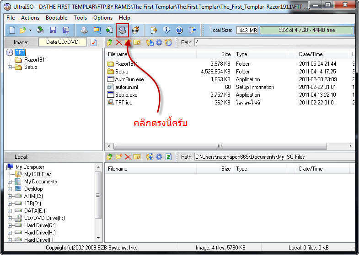Screen dimensions: 359x255
Task: Click the image checkmark properties icon
Action: (93, 42)
